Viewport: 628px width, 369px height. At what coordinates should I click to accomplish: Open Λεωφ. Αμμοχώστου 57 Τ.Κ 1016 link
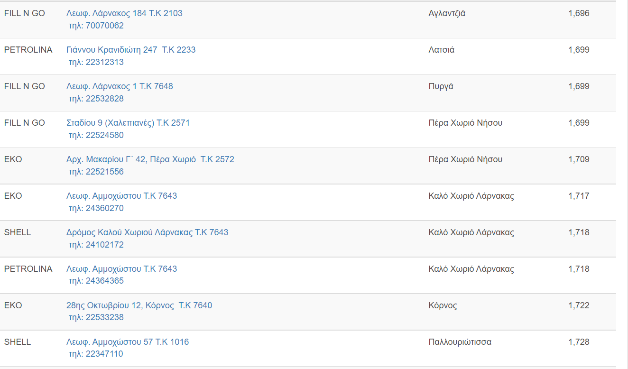coord(128,342)
